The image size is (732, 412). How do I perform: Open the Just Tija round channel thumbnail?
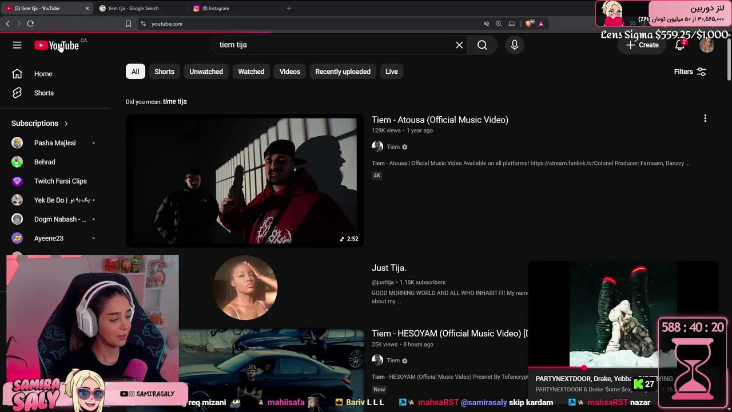(x=245, y=287)
